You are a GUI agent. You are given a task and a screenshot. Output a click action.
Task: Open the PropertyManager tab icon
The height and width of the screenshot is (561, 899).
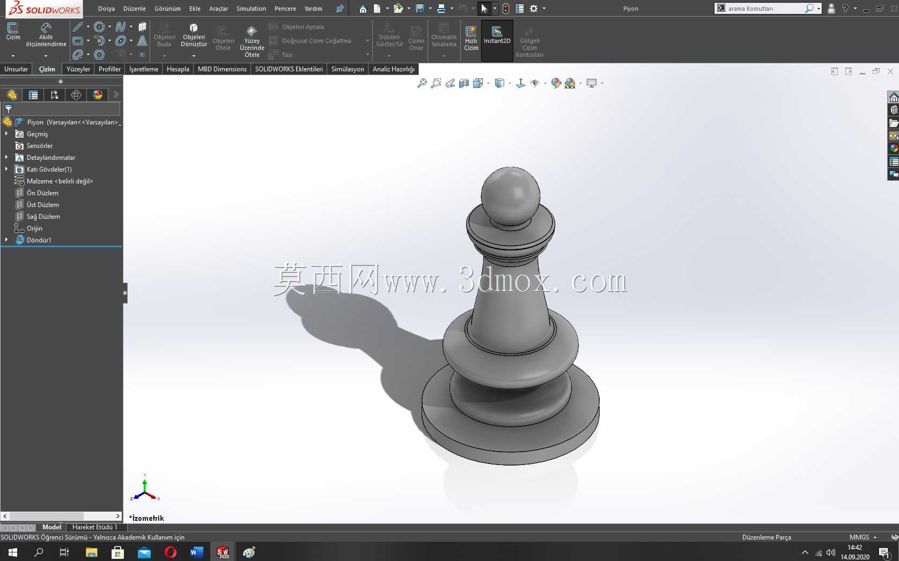pyautogui.click(x=33, y=95)
